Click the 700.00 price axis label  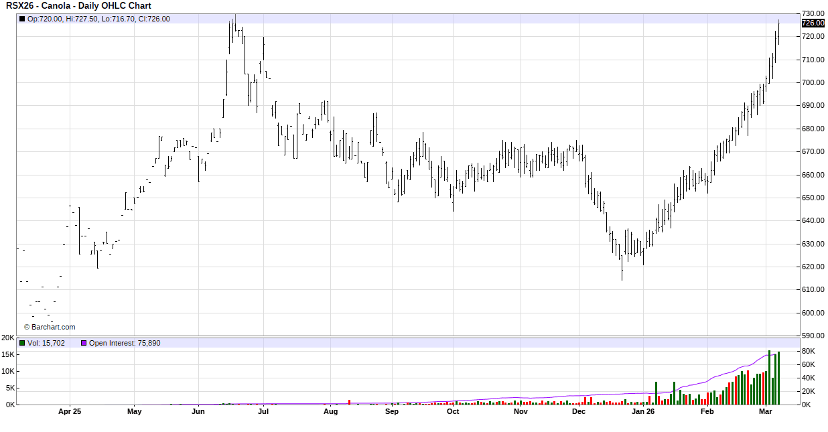coord(813,82)
